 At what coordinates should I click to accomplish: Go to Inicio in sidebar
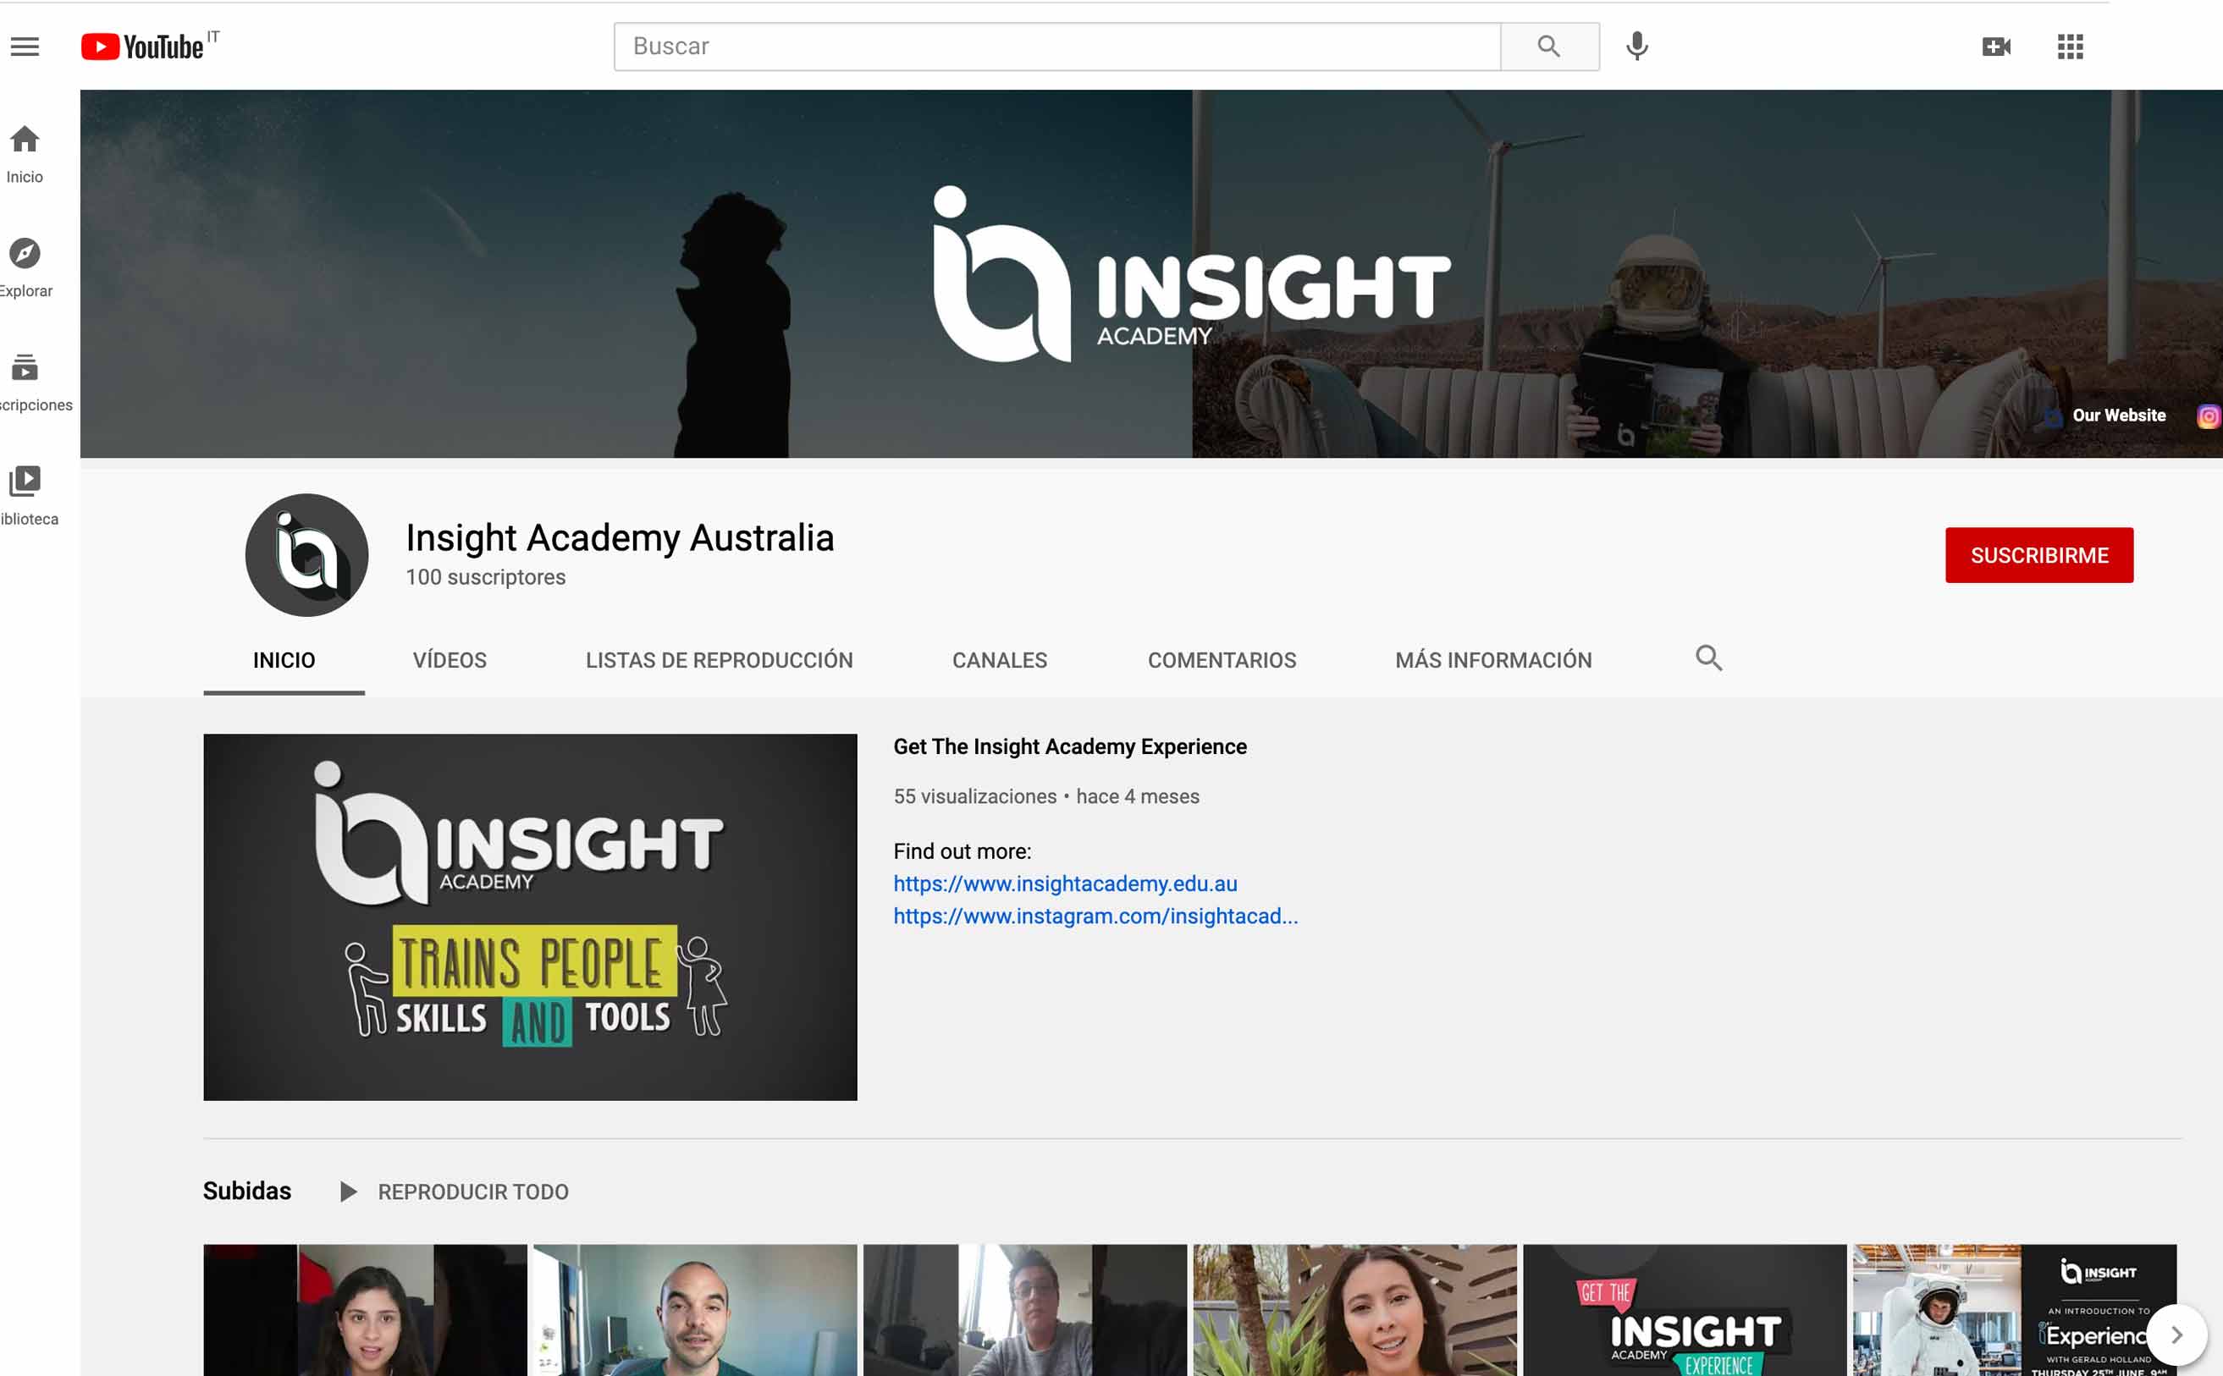click(25, 155)
